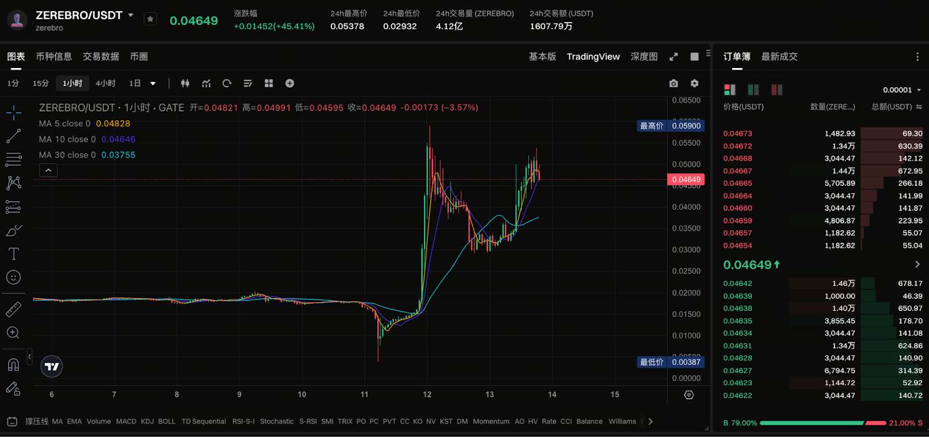Toggle the MACD indicator
The width and height of the screenshot is (929, 437).
pyautogui.click(x=126, y=421)
